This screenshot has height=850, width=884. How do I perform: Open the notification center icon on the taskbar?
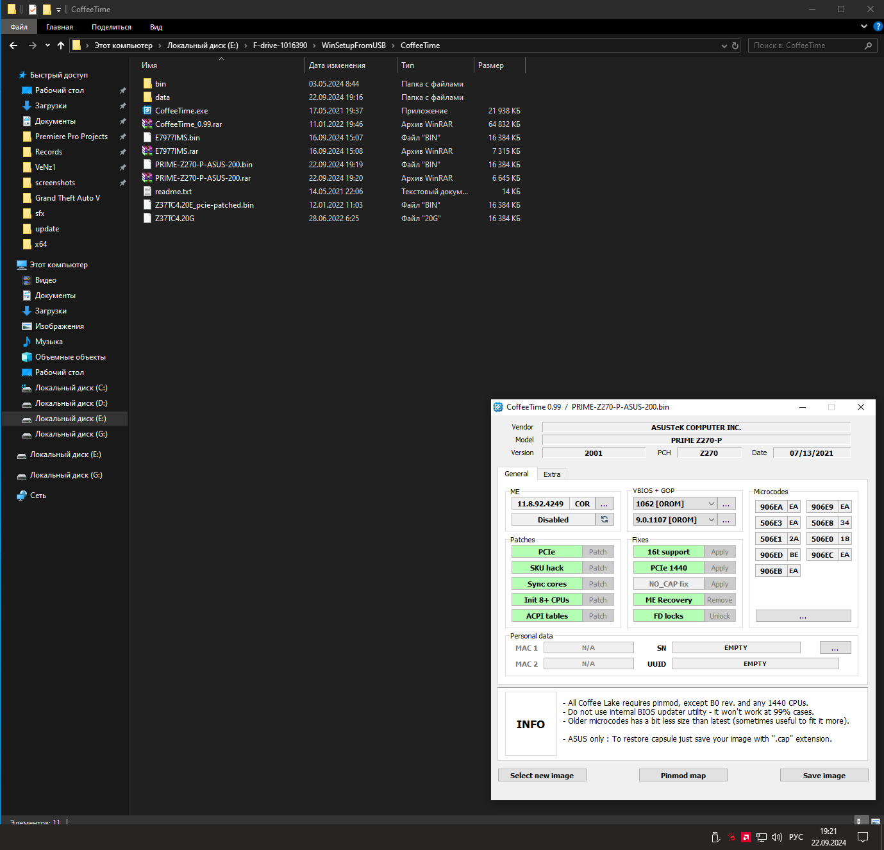click(863, 837)
